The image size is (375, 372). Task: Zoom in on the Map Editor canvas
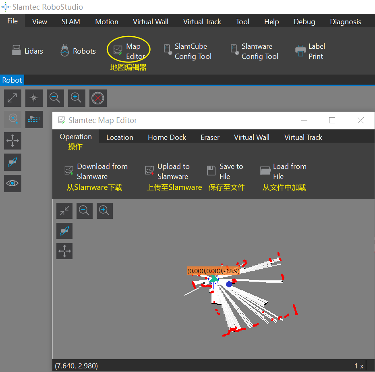click(x=104, y=211)
